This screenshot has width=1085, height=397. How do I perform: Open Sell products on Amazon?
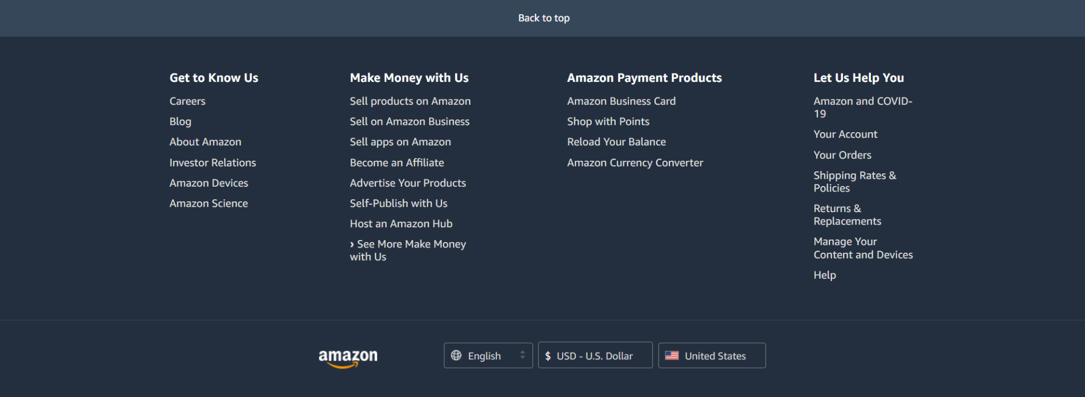pyautogui.click(x=410, y=101)
